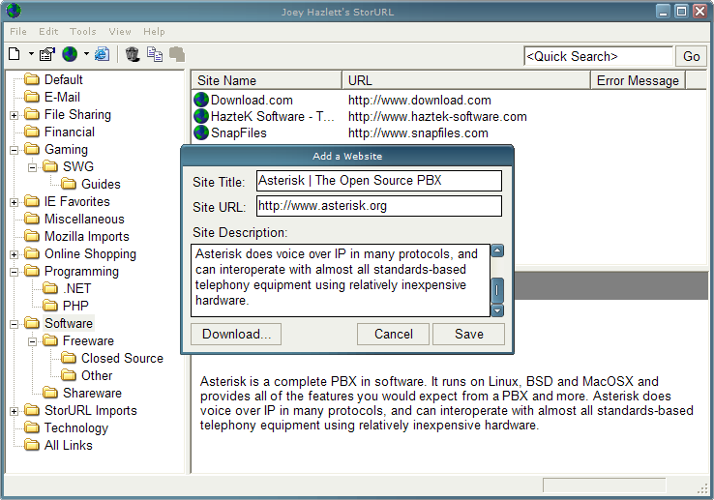Image resolution: width=714 pixels, height=500 pixels.
Task: Open the View menu
Action: 120,32
